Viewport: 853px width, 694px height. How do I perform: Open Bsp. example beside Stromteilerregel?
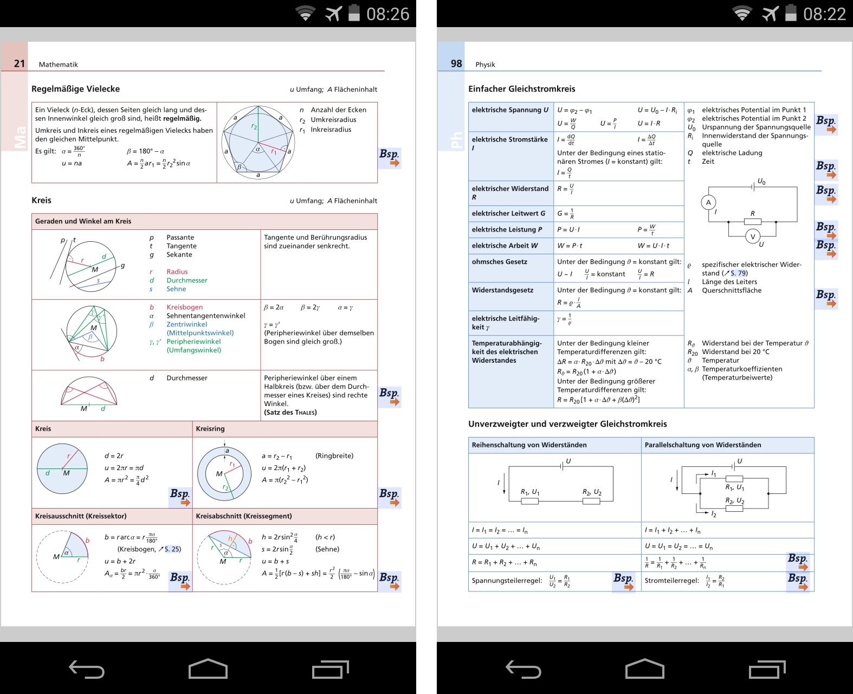[798, 582]
